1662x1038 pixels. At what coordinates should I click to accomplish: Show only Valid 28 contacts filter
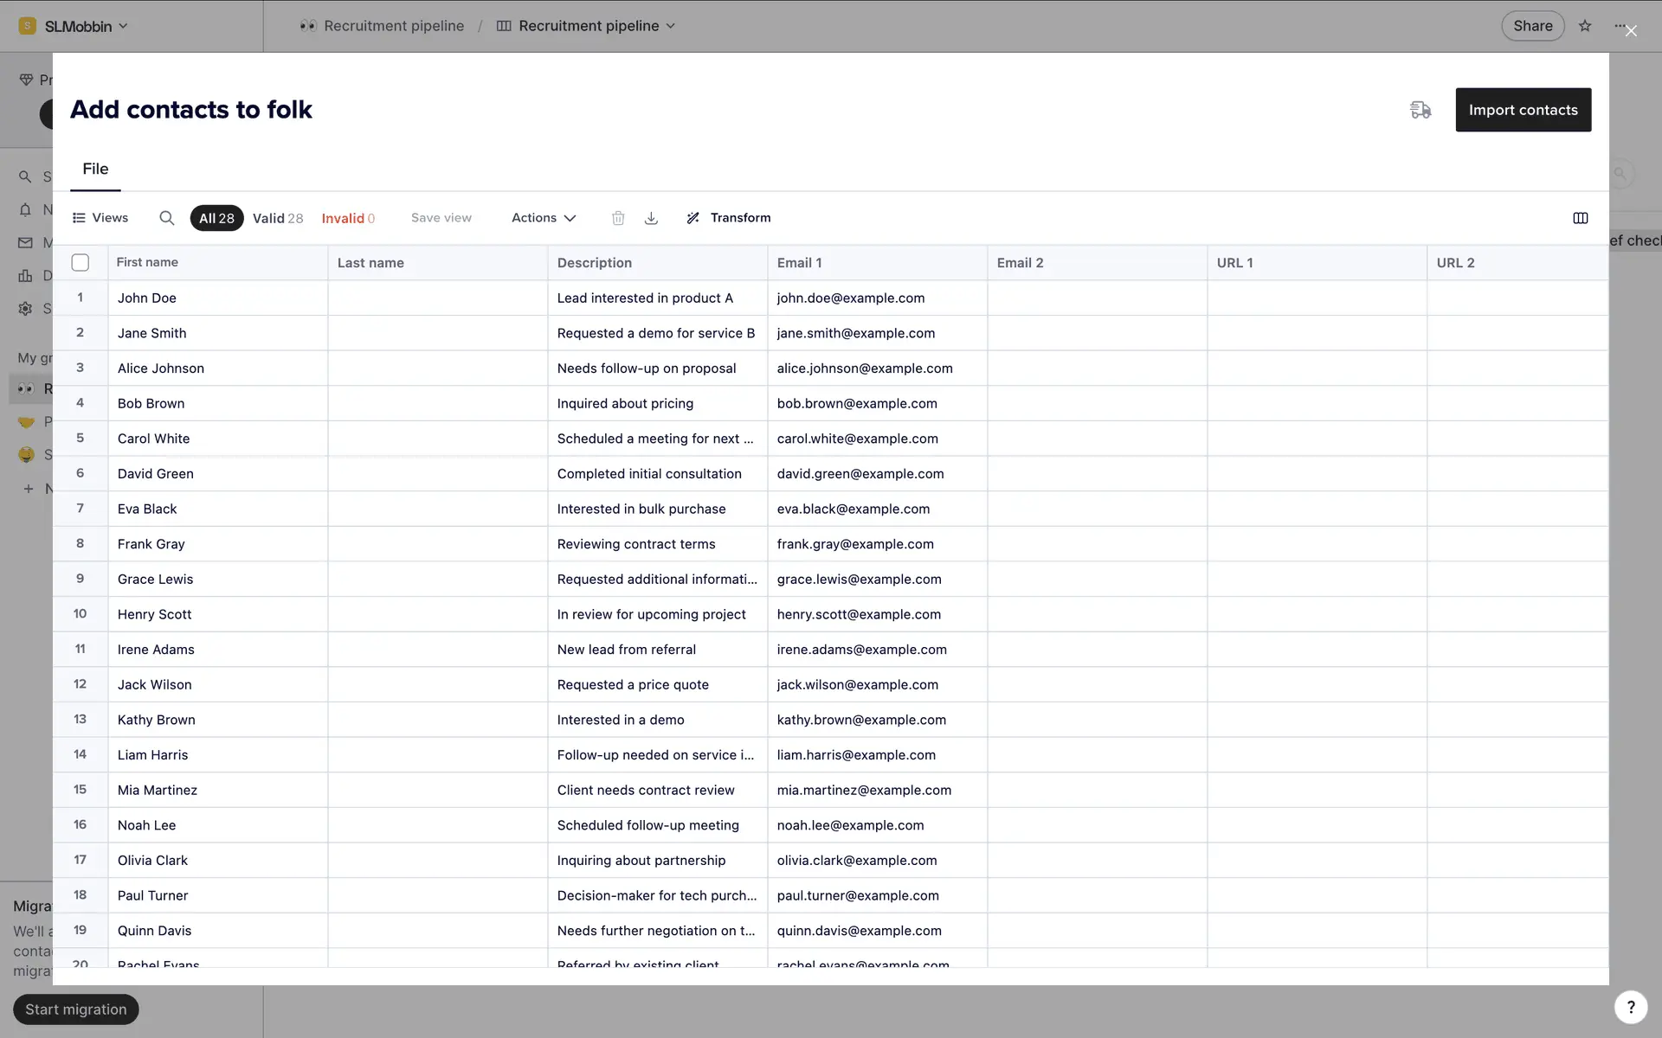(x=277, y=218)
